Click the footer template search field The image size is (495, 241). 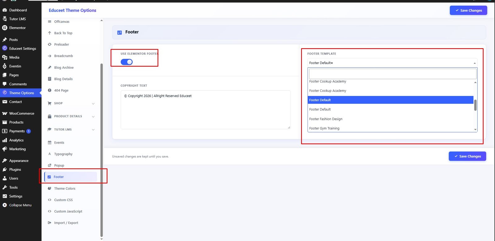pos(393,74)
